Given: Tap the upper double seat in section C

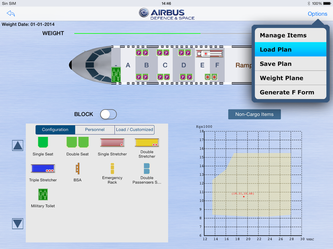Looking at the screenshot, I should coord(163,53).
